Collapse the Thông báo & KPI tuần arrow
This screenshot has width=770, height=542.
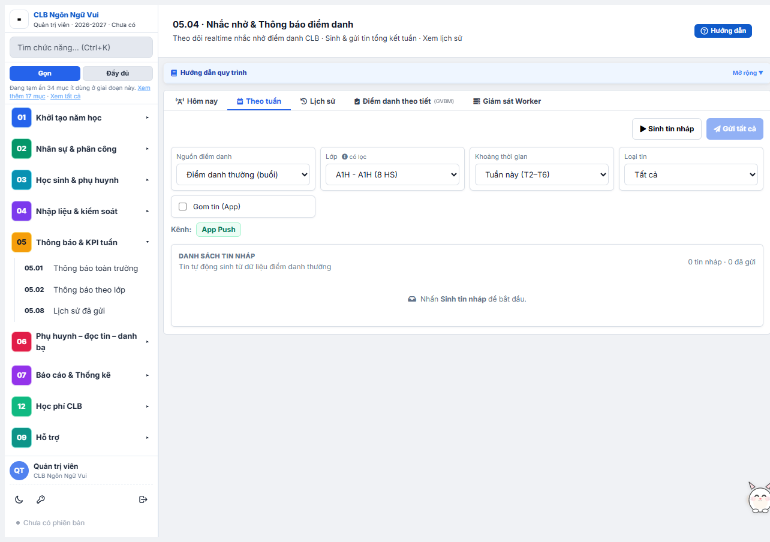click(x=148, y=242)
